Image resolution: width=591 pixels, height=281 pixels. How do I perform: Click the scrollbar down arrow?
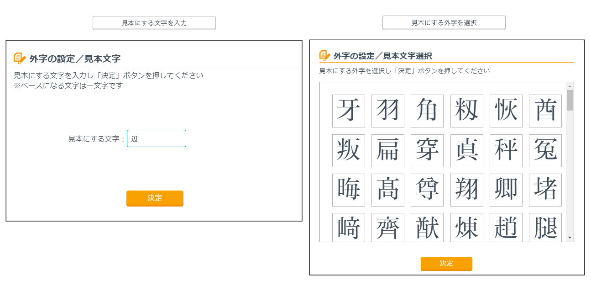pos(570,238)
